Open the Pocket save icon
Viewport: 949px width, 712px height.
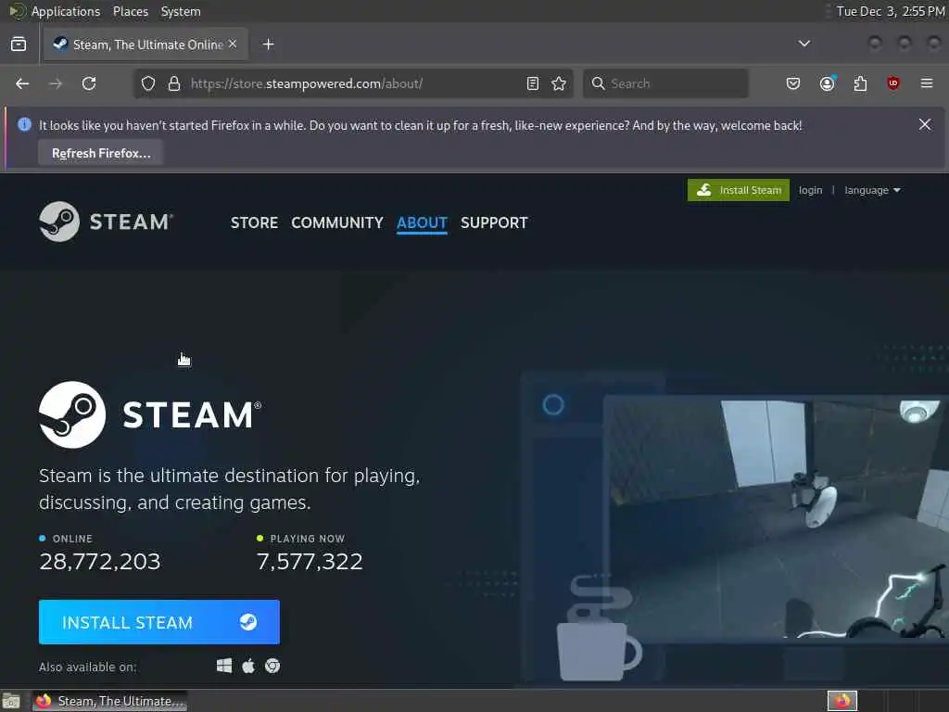pyautogui.click(x=793, y=83)
